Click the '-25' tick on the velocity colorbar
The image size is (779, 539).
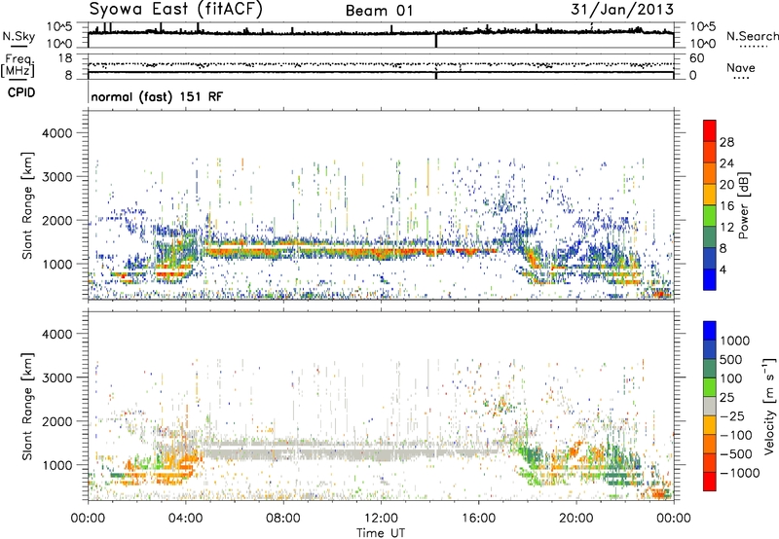732,415
